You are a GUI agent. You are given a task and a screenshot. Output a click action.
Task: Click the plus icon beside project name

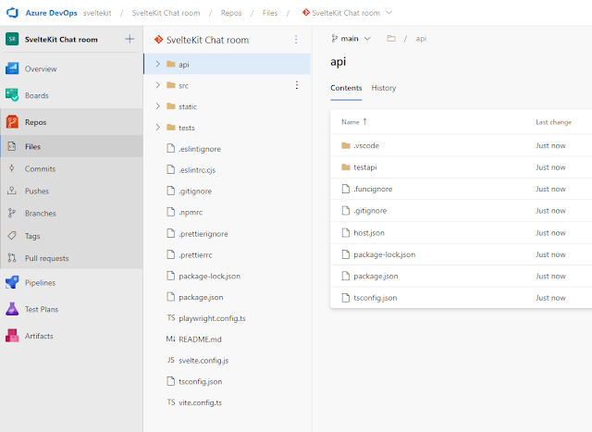pyautogui.click(x=129, y=39)
